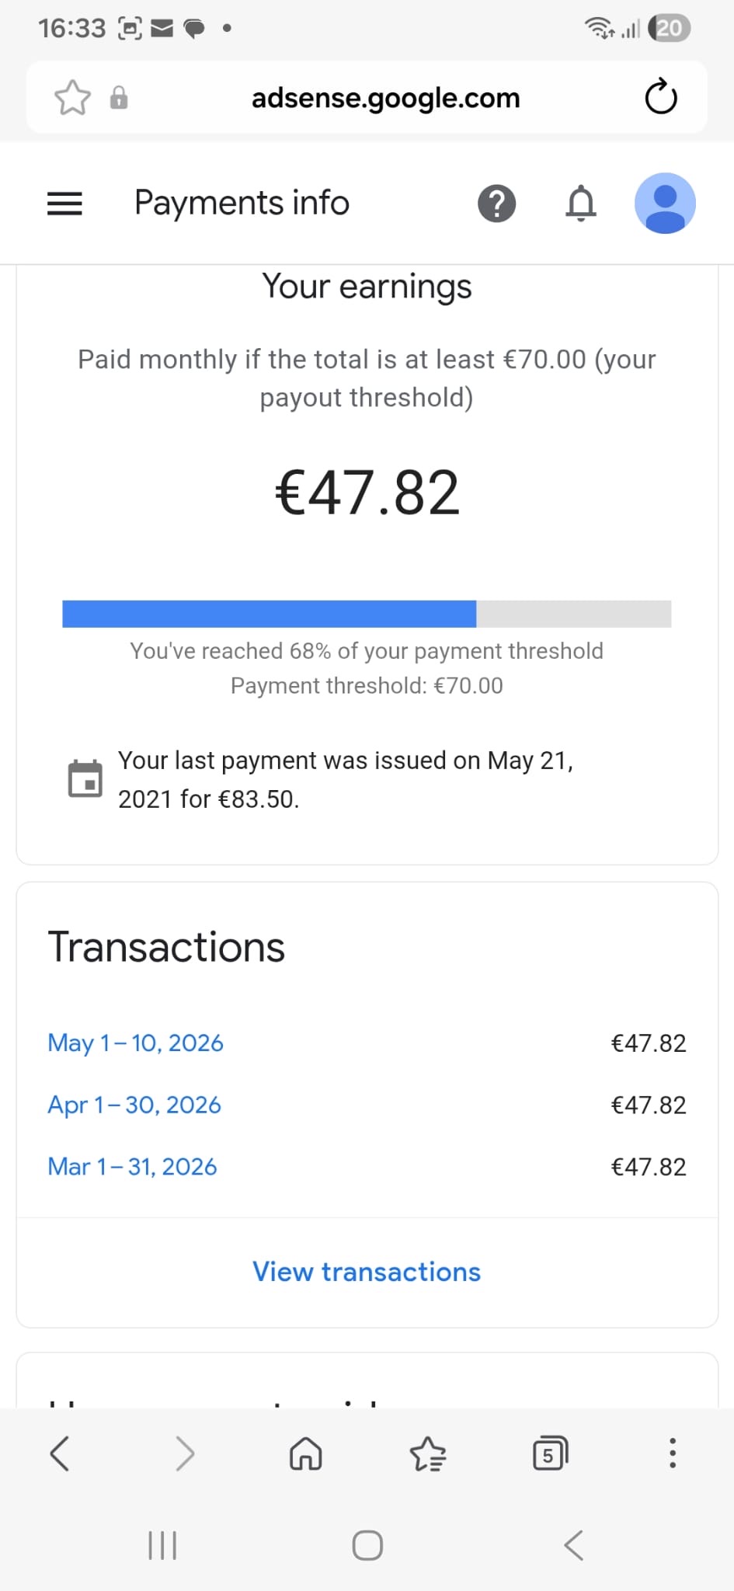Open the browser bookmarks list icon

pos(428,1453)
